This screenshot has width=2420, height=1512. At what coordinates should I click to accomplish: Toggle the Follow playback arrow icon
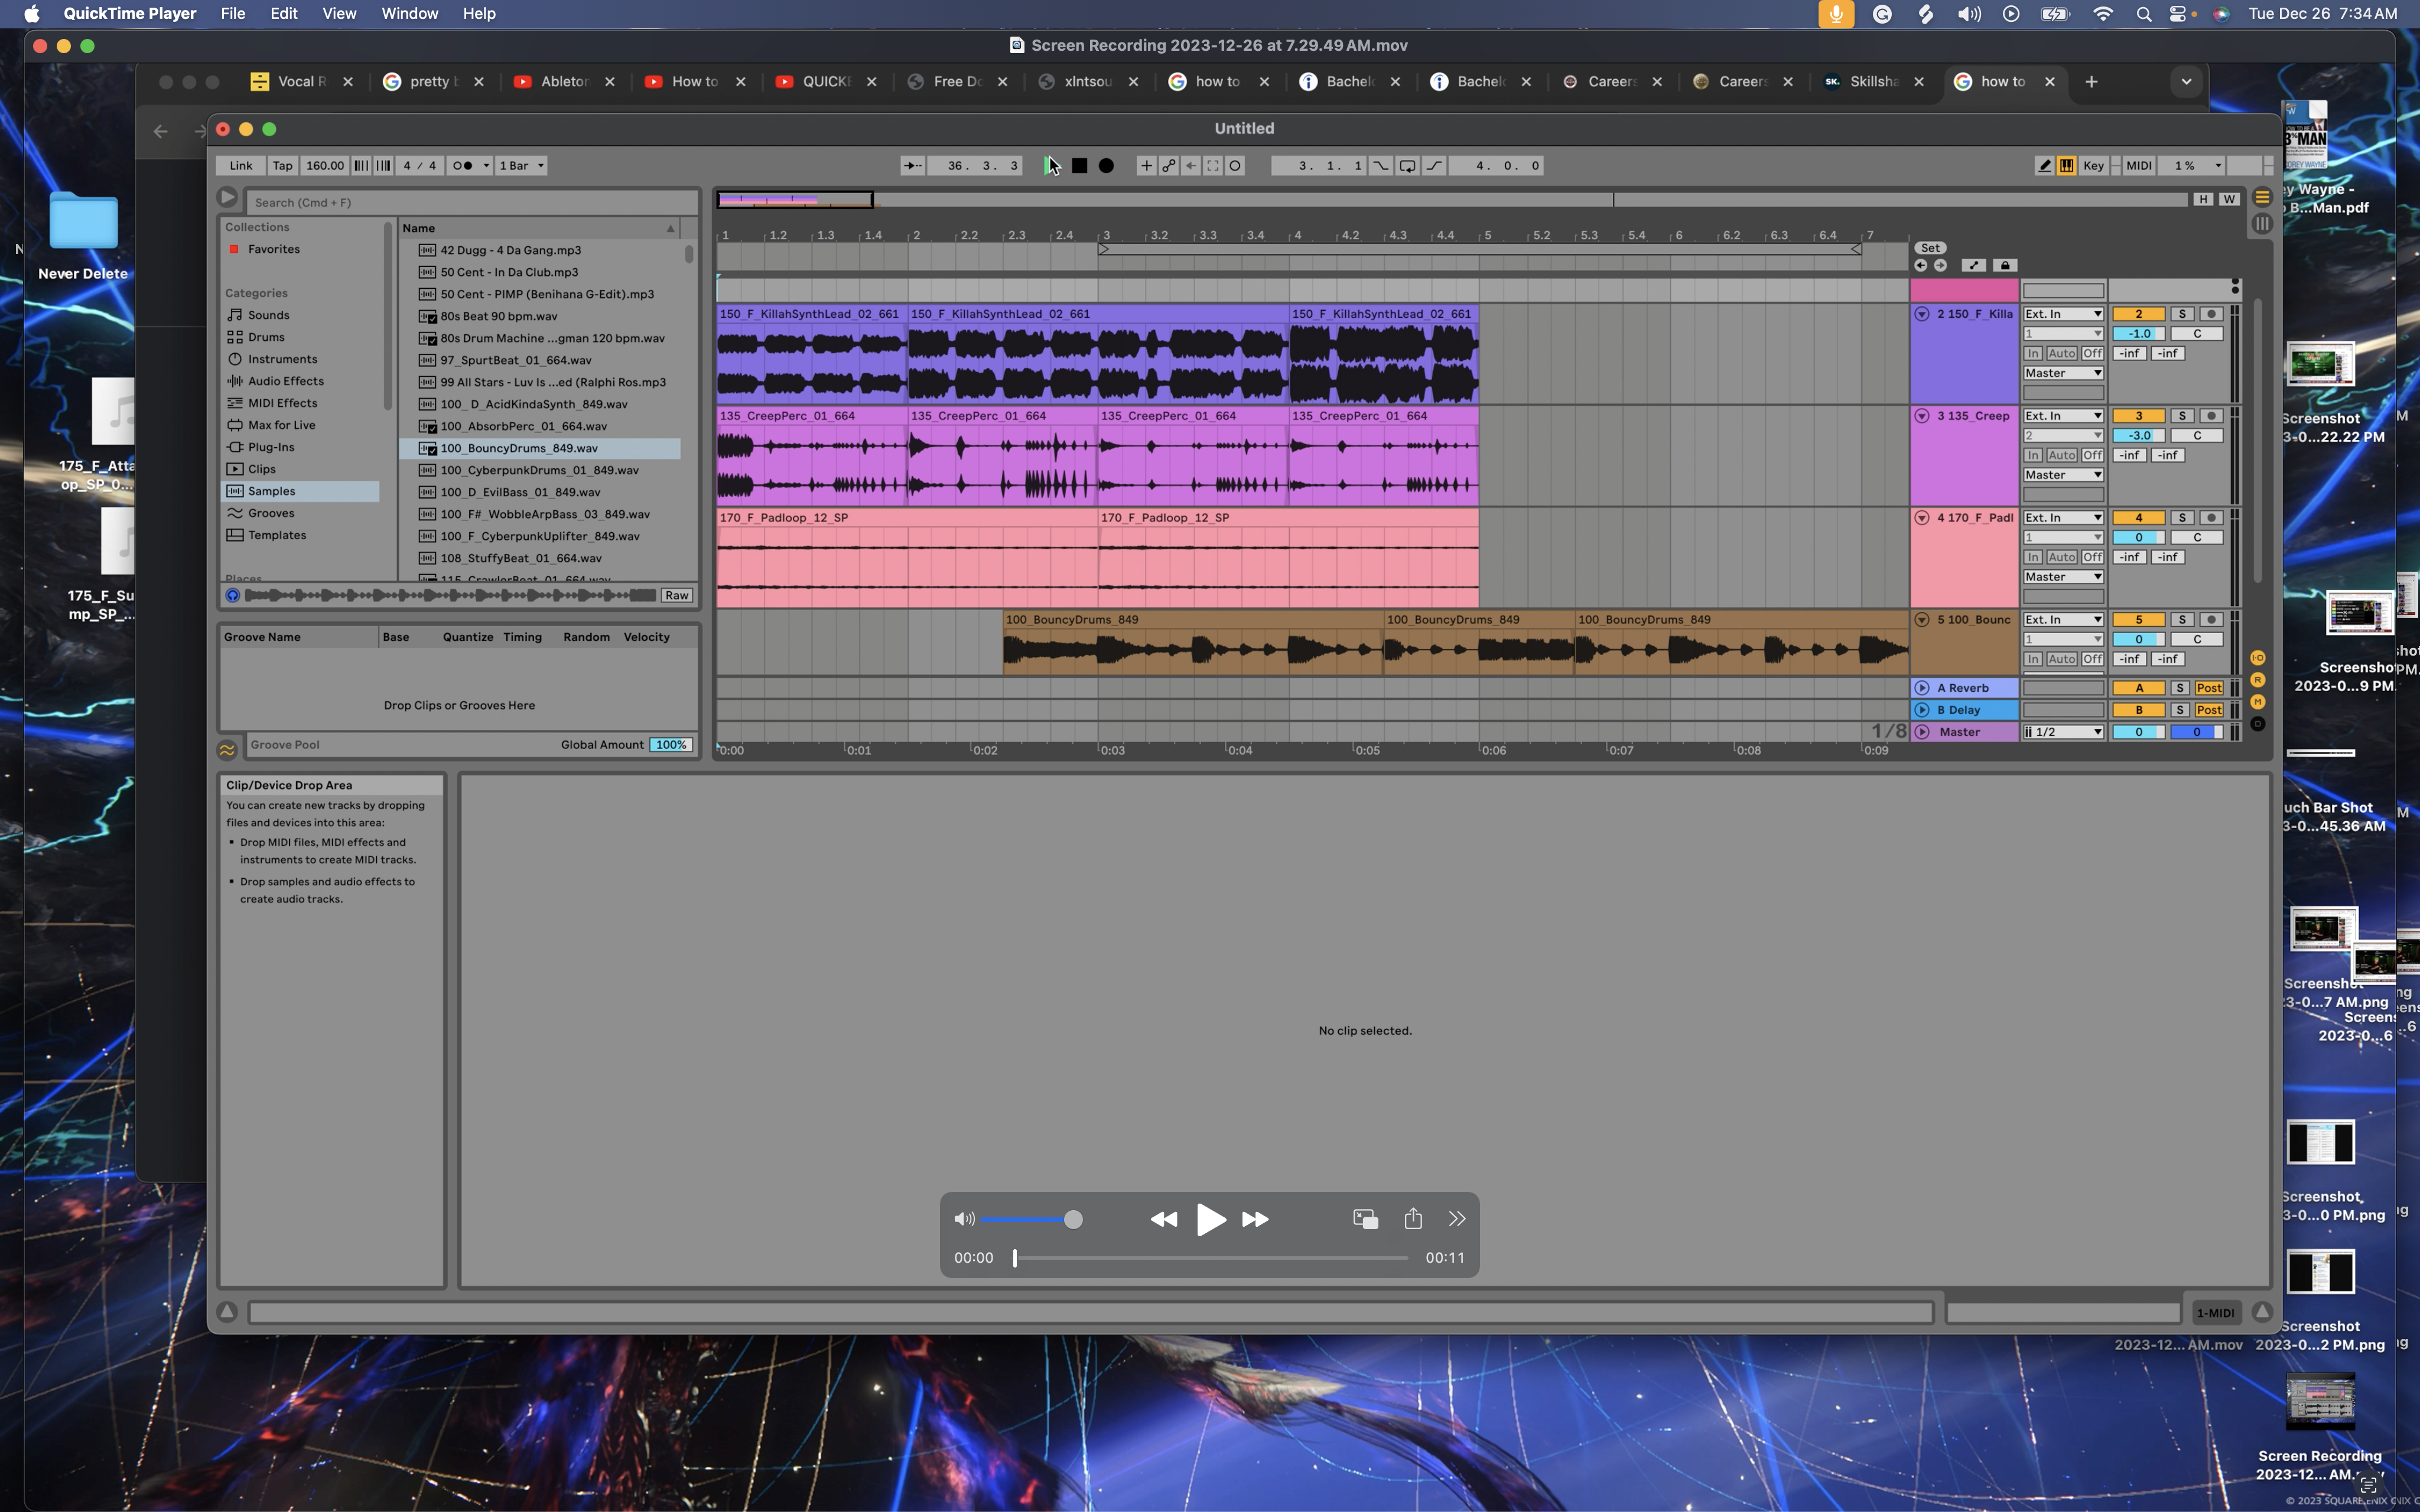tap(912, 166)
